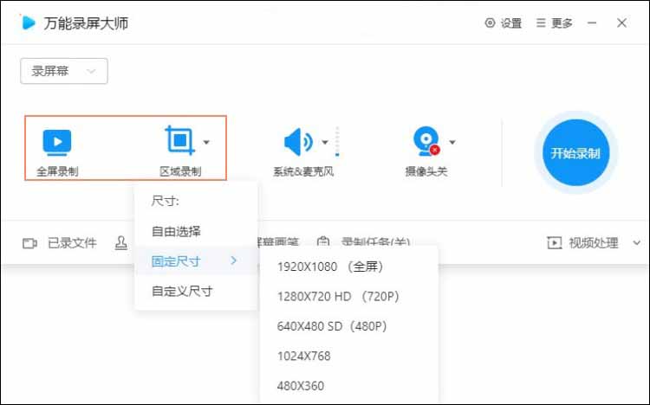Minimize the screen recorder window

(x=592, y=23)
